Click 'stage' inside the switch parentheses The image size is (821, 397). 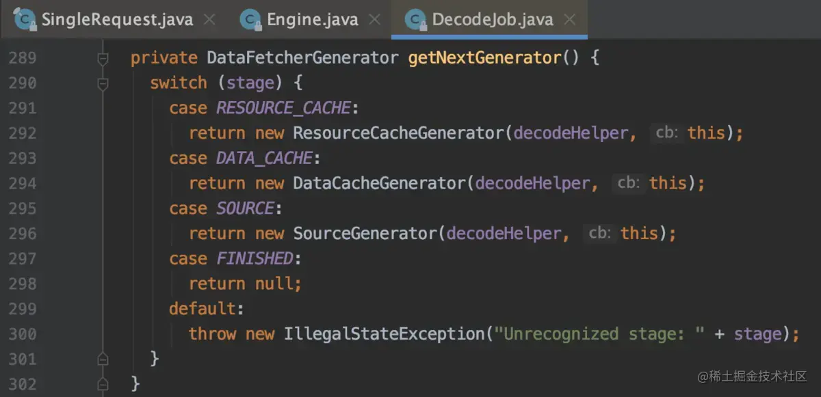(x=250, y=83)
